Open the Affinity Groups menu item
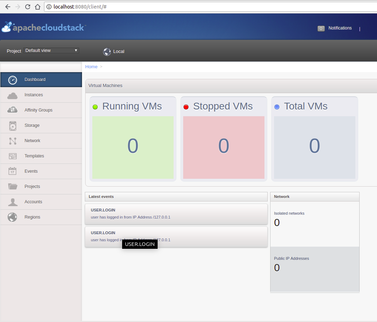Screen dimensions: 377x322 [41, 110]
